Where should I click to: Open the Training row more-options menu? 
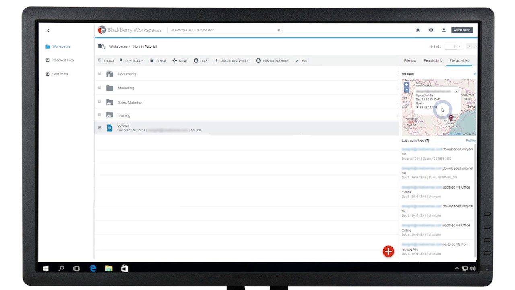click(x=398, y=116)
